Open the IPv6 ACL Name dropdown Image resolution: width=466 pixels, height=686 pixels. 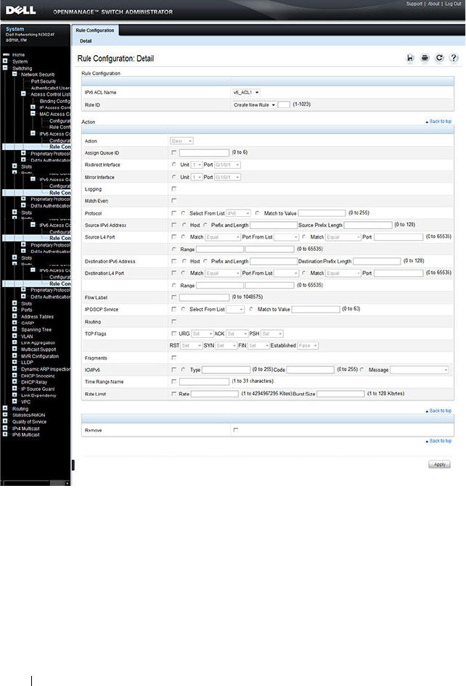click(246, 93)
